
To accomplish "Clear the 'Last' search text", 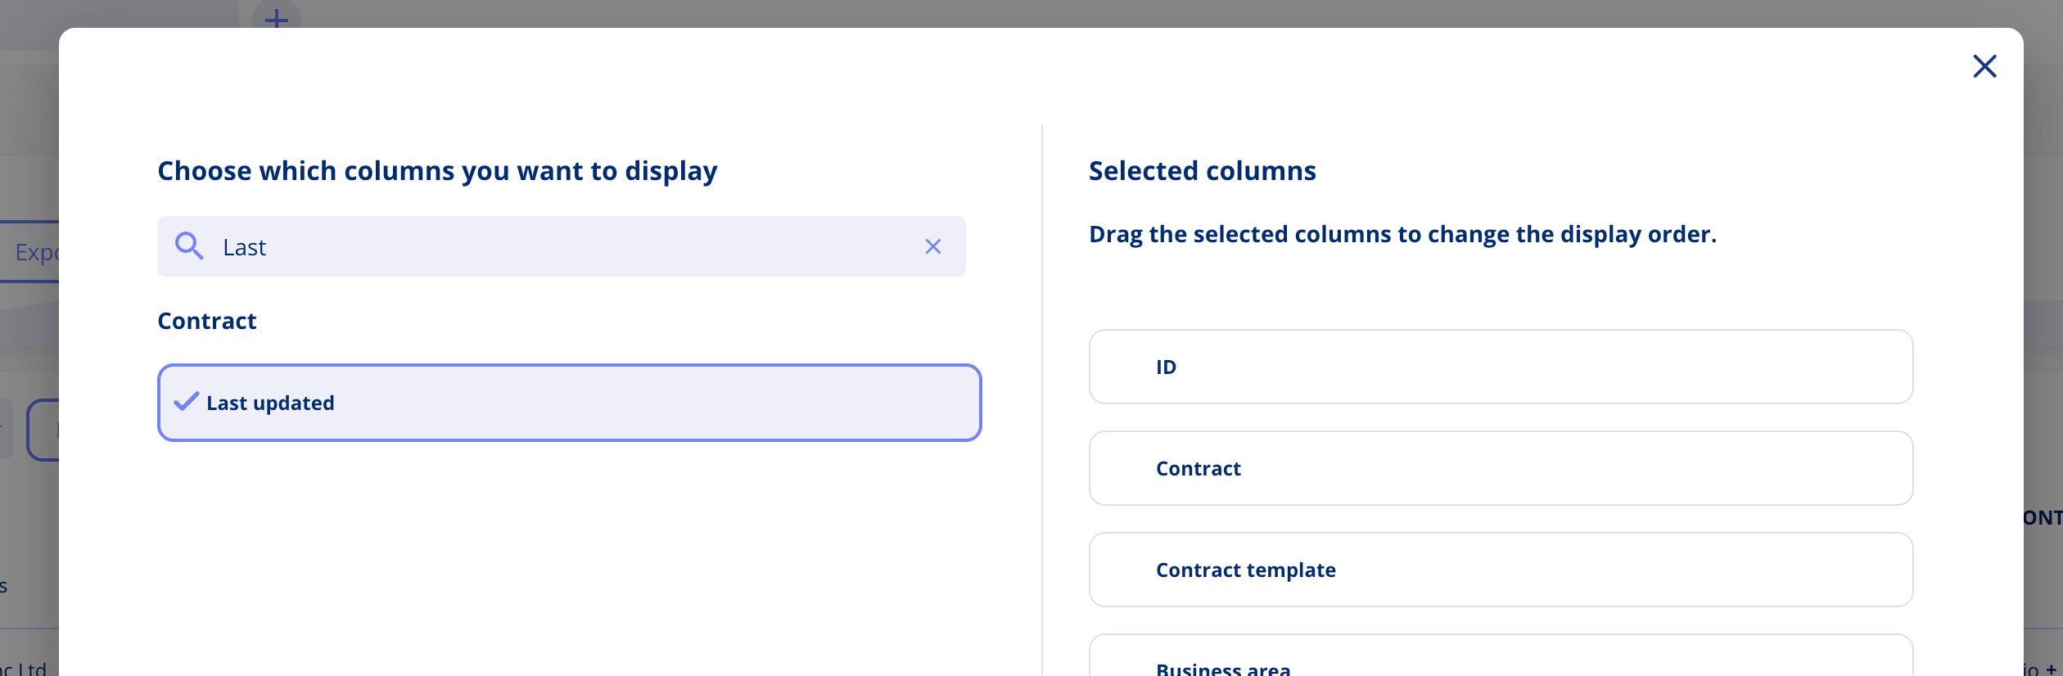I will tap(932, 246).
